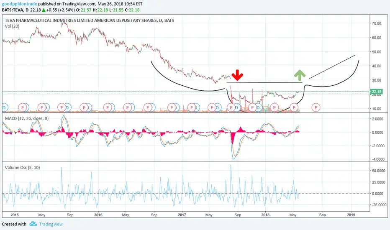Click the published on TradingView.com date text
Viewport: 390px width, 230px height.
[90, 4]
